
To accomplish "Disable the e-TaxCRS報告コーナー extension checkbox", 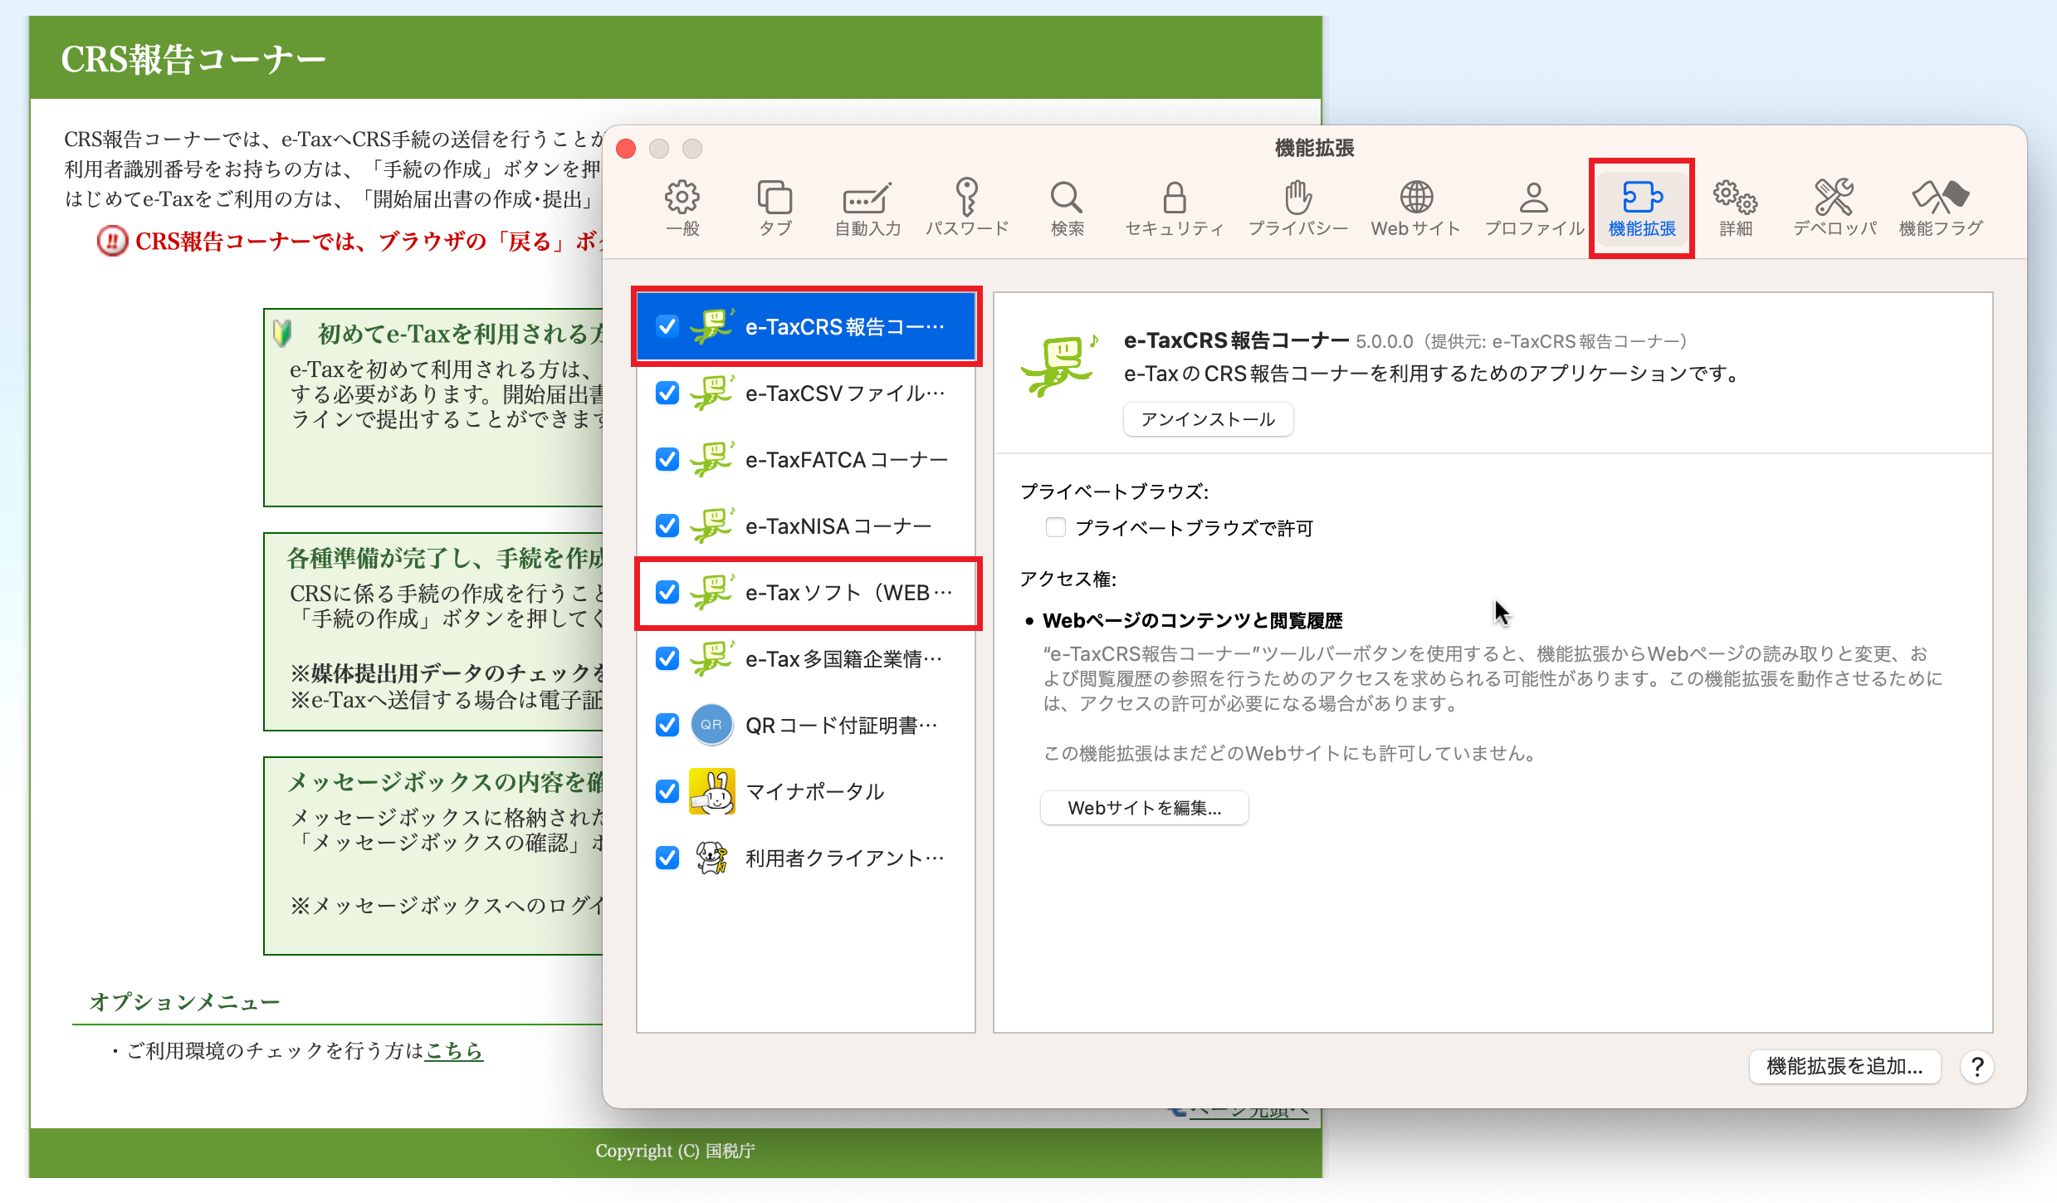I will pos(667,326).
